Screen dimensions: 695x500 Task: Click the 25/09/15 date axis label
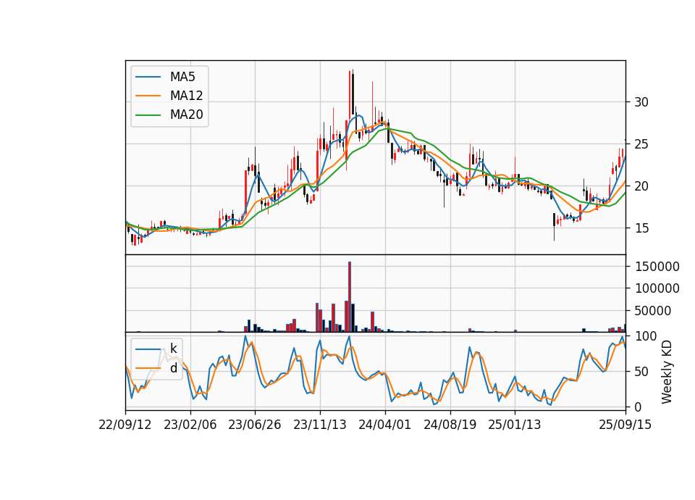625,425
